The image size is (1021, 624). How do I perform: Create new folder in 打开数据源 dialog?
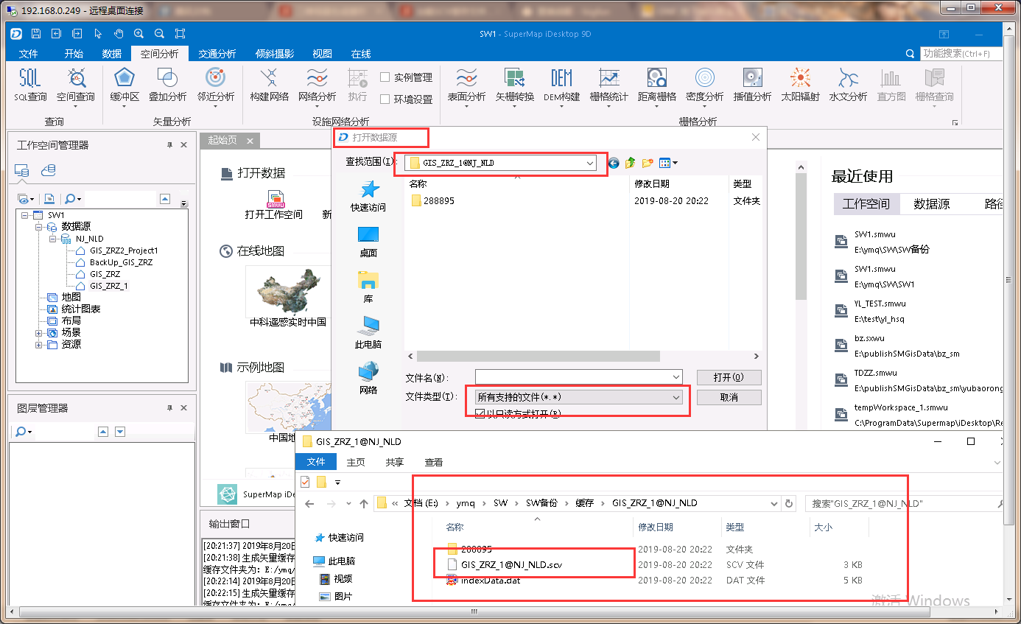[x=648, y=163]
